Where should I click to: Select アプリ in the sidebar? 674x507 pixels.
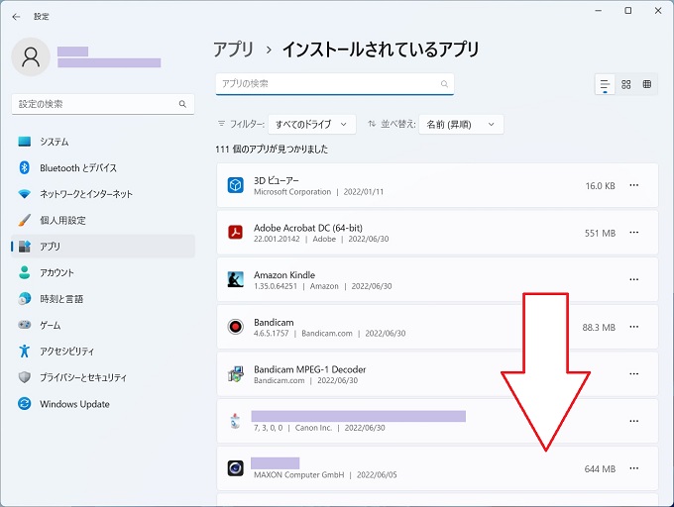click(x=103, y=247)
